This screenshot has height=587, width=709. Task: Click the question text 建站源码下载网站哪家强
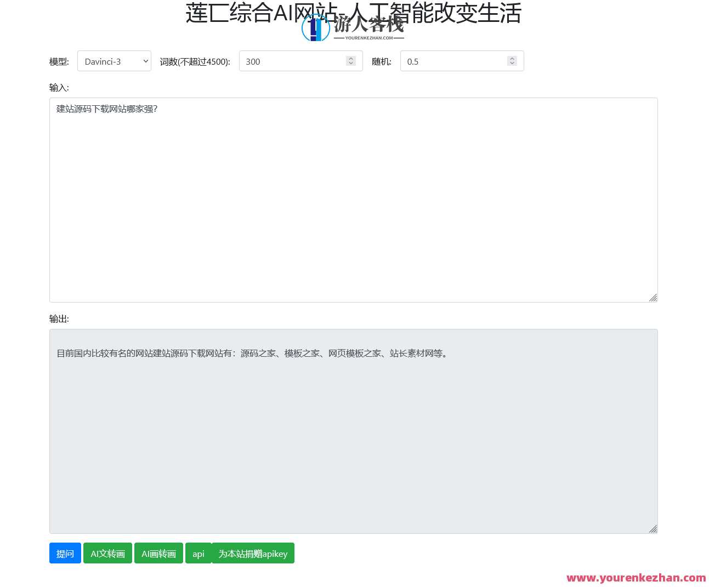(x=106, y=109)
